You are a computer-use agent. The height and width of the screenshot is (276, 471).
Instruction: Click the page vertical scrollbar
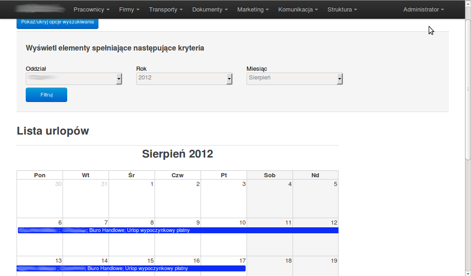[x=467, y=92]
